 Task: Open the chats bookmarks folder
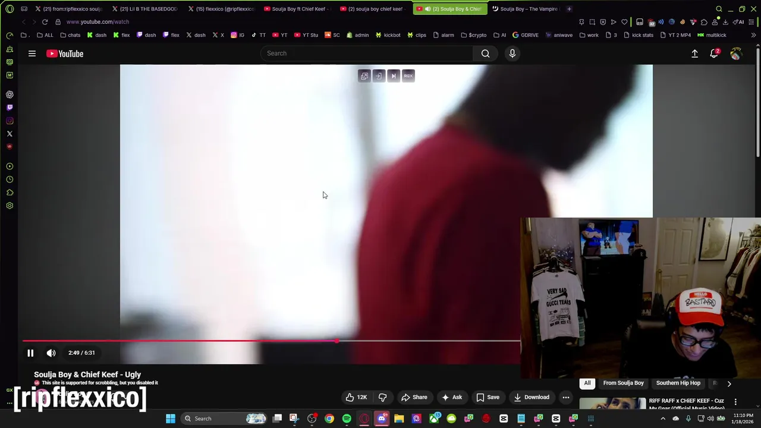click(70, 35)
